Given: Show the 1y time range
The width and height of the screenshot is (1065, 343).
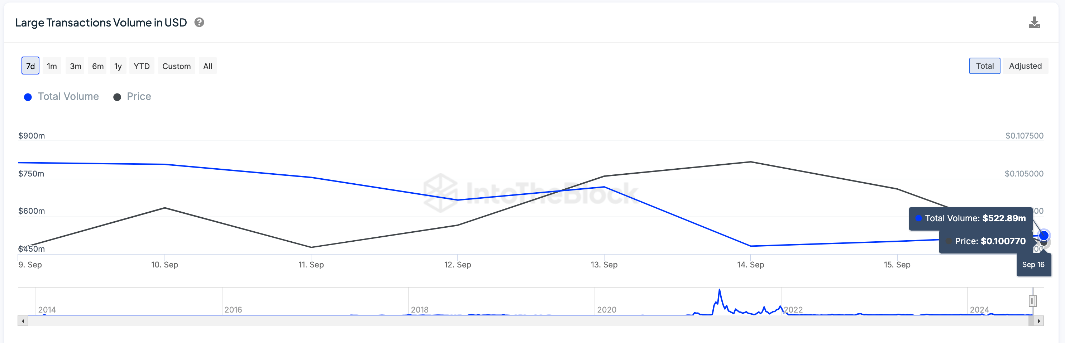Looking at the screenshot, I should click(x=118, y=66).
